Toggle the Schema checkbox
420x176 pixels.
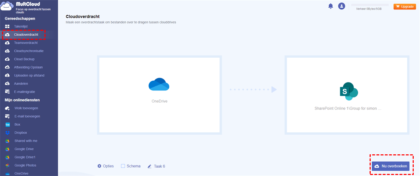click(x=123, y=166)
